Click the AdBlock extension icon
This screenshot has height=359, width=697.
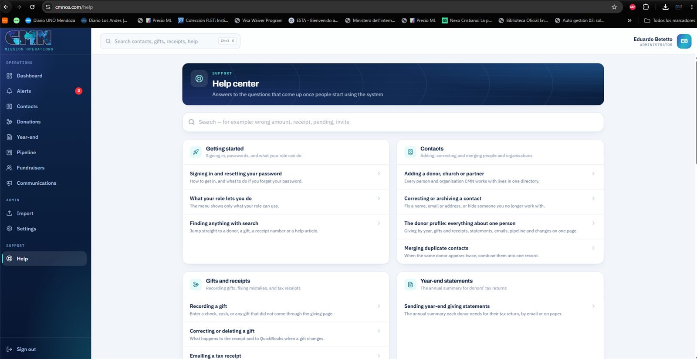[633, 7]
